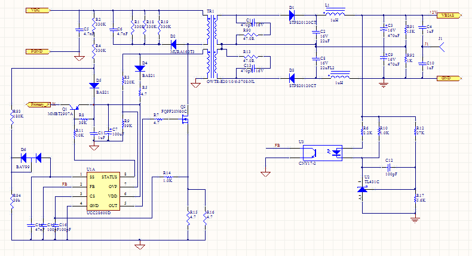The width and height of the screenshot is (472, 256).
Task: Select the VBIAS output port
Action: tap(449, 16)
